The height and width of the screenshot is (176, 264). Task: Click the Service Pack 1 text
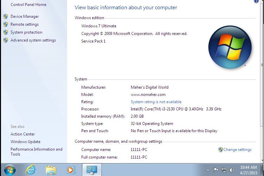click(93, 41)
